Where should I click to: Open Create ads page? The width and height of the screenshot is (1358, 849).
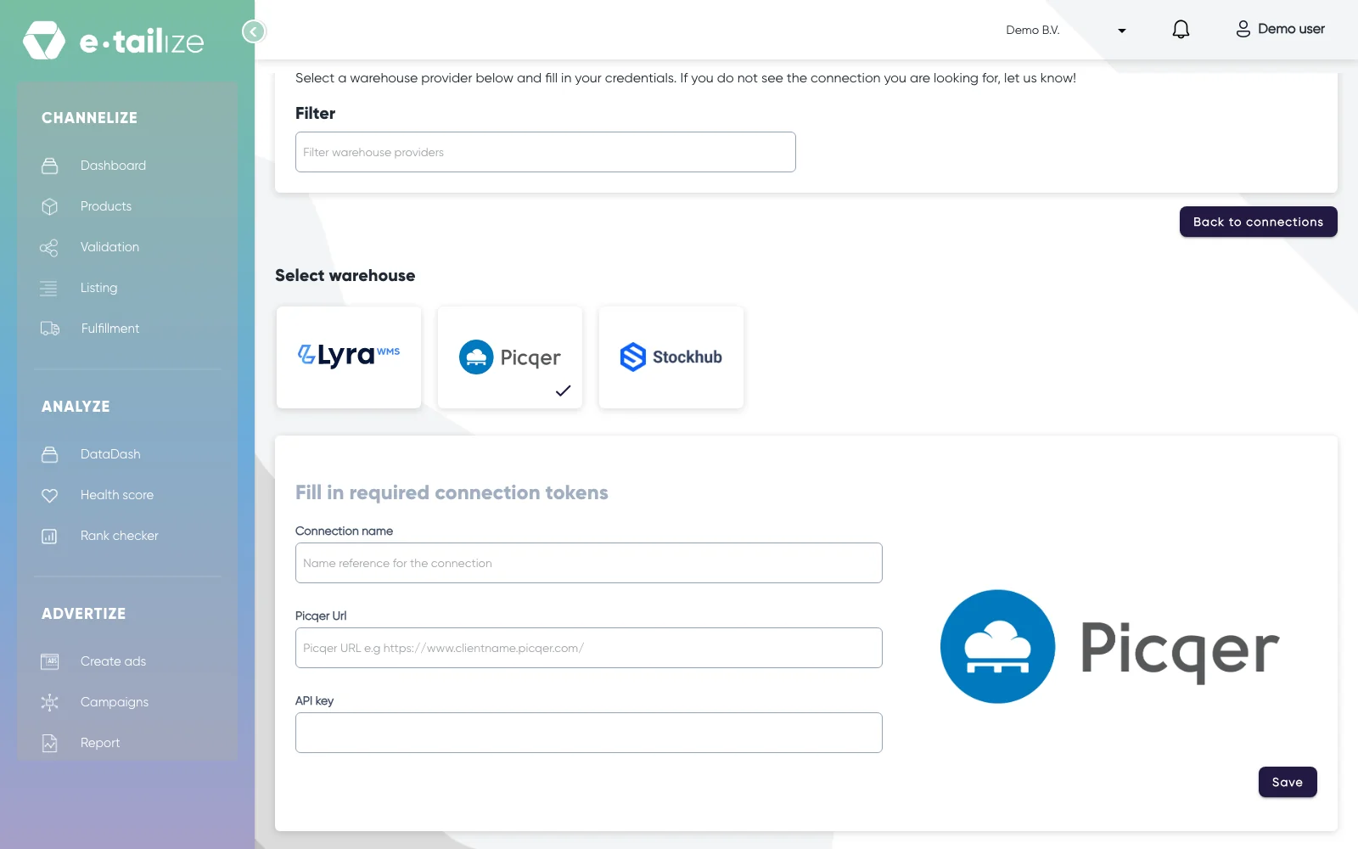113,661
